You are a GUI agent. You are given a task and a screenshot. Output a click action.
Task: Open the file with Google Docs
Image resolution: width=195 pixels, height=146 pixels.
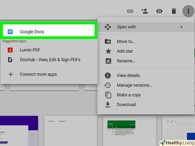point(49,30)
